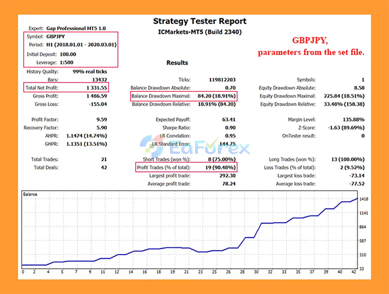Click the Sharpe Ratio value 0.90
This screenshot has height=294, width=389.
[230, 128]
